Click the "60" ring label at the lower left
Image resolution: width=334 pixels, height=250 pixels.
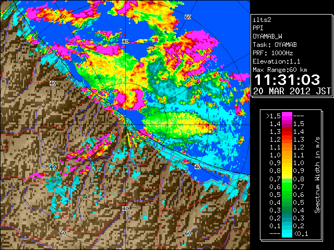click(x=63, y=233)
